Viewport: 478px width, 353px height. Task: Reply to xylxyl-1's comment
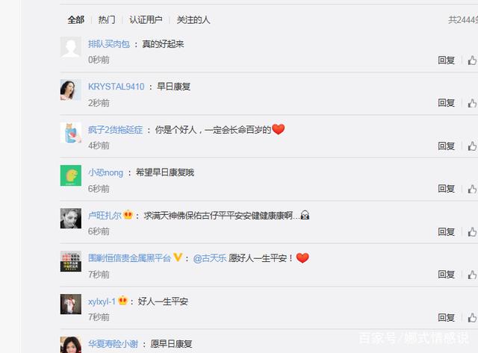(447, 318)
